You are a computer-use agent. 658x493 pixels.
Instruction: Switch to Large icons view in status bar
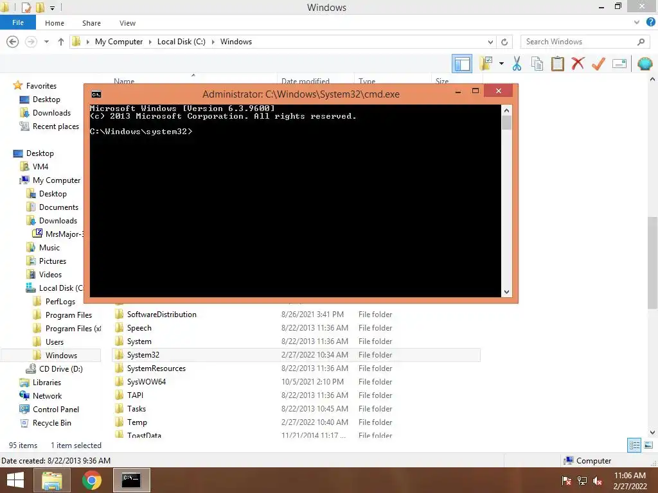point(648,445)
